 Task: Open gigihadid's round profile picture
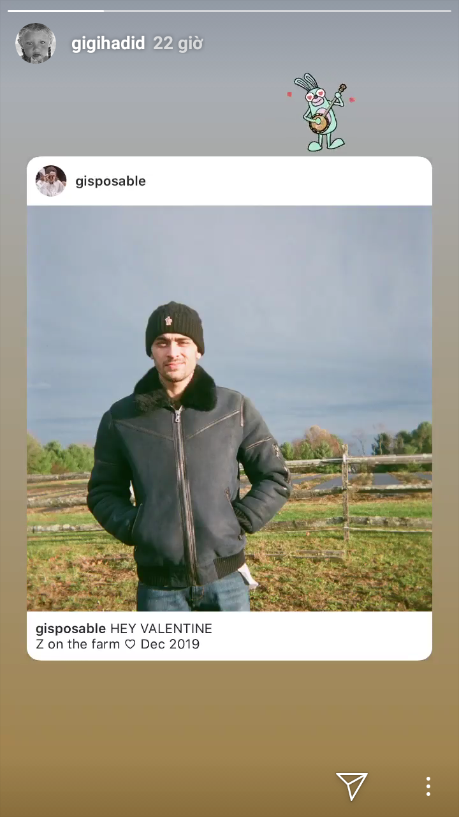tap(36, 43)
